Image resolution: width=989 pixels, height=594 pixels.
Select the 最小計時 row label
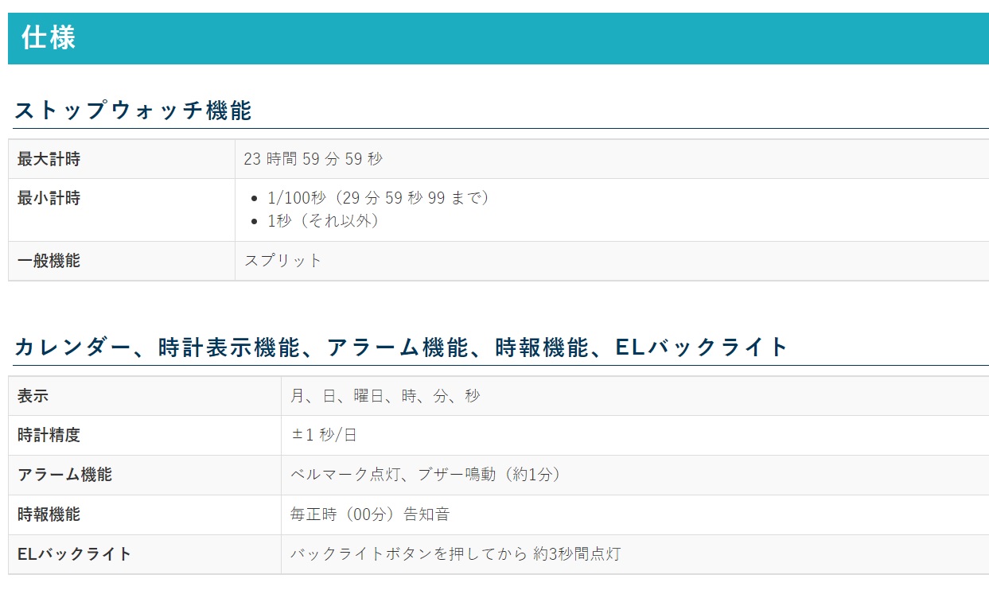[x=49, y=198]
